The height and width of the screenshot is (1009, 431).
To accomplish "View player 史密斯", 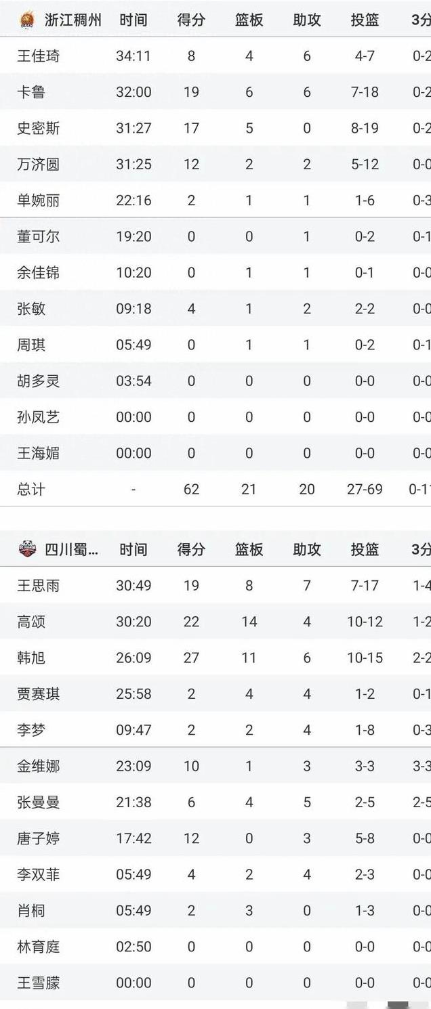I will pos(39,128).
